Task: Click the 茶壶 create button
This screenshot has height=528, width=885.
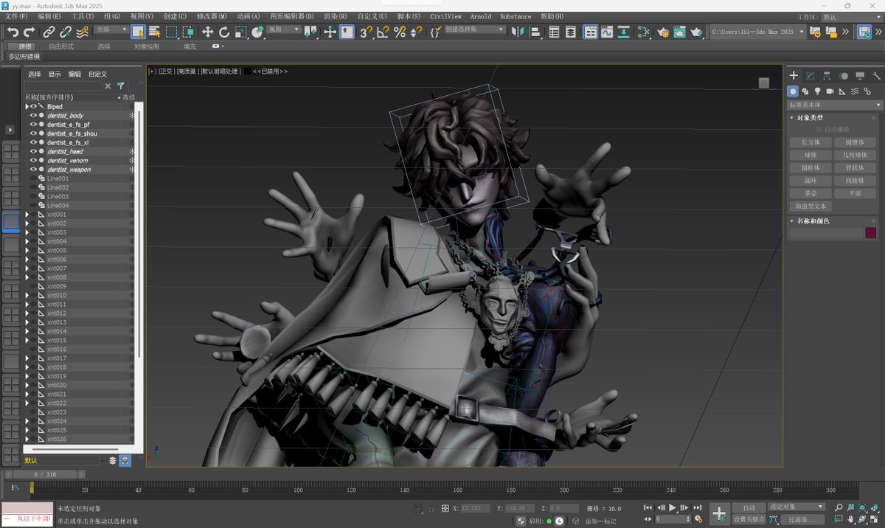Action: [x=811, y=193]
